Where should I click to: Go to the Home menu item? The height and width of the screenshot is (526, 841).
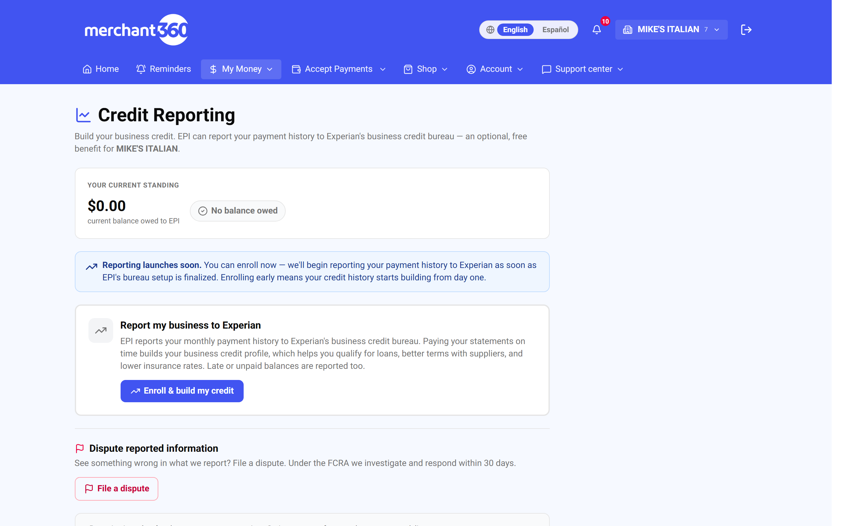(101, 69)
